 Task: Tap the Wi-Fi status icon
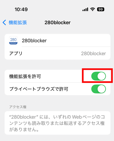[x=93, y=9]
